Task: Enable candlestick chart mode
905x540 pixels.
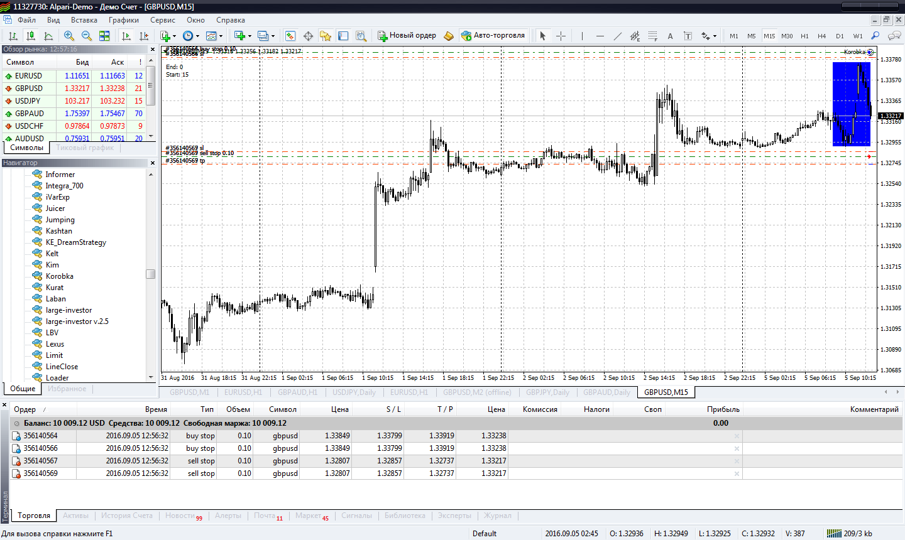Action: click(30, 36)
